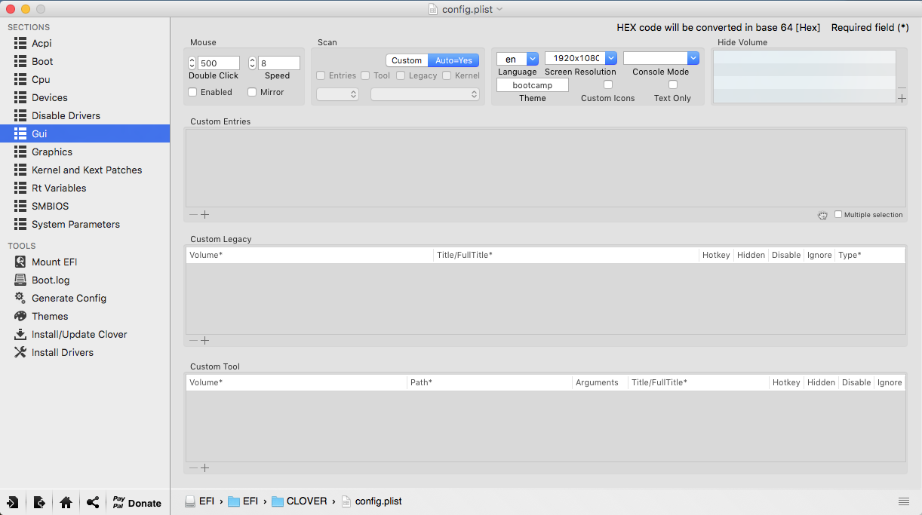Click the share icon in the bottom bar
Screen dimensions: 922x515
coord(92,502)
